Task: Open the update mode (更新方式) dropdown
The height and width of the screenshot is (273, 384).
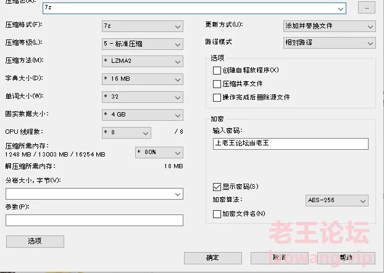Action: pyautogui.click(x=329, y=26)
